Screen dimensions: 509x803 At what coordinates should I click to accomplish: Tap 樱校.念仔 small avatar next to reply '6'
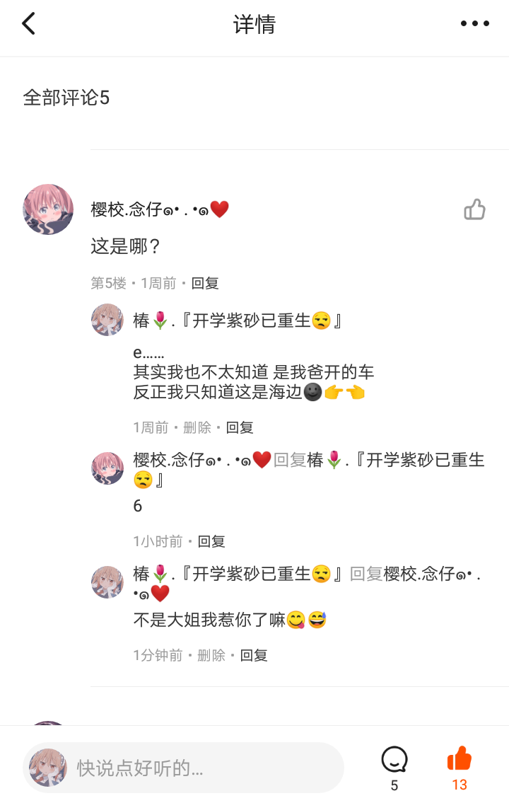[107, 468]
